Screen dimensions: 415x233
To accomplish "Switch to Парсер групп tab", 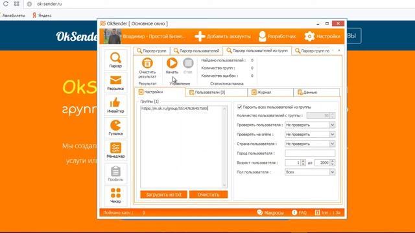I will point(152,50).
